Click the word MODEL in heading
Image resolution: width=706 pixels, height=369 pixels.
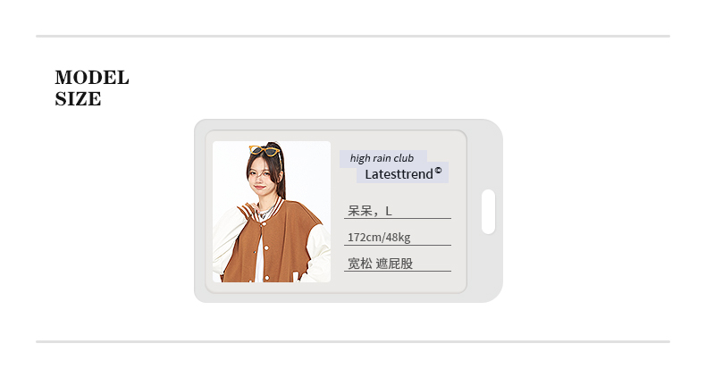tap(92, 78)
